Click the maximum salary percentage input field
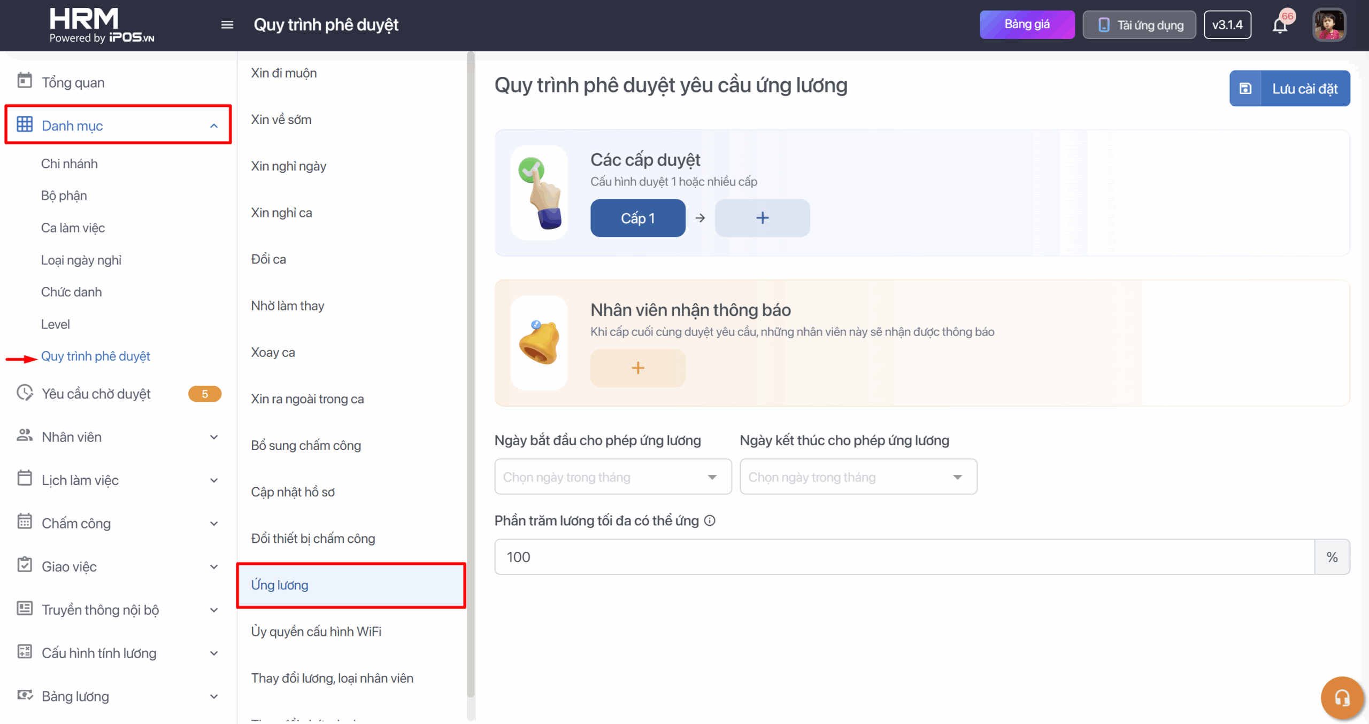 904,557
